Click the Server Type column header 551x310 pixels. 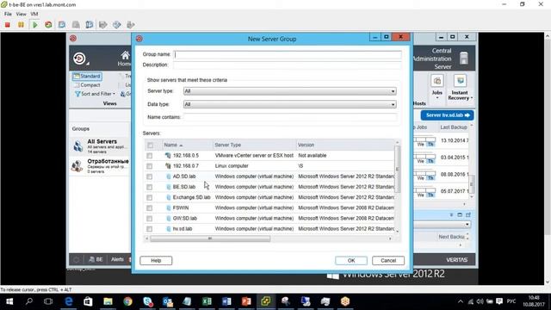(x=255, y=146)
